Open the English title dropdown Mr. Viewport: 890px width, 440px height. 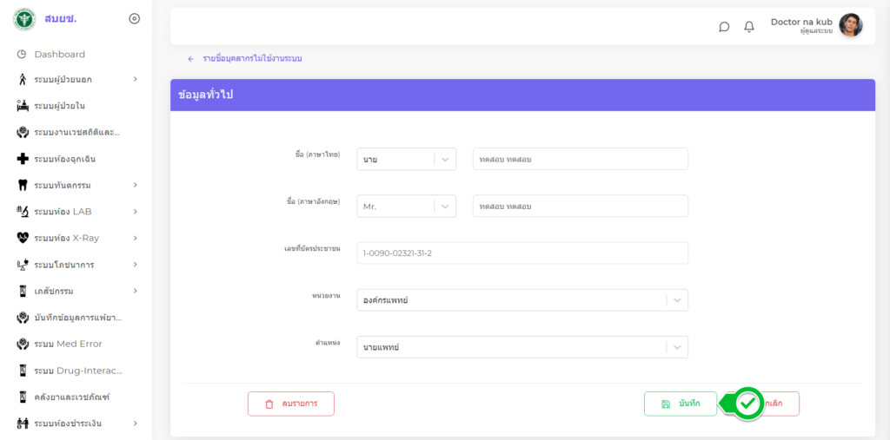click(406, 207)
